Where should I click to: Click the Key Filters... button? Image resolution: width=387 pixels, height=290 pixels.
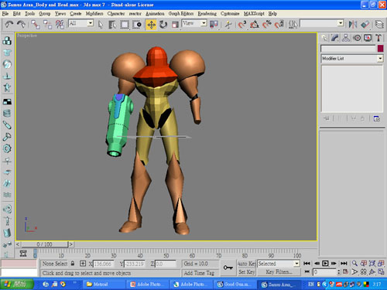pos(279,271)
